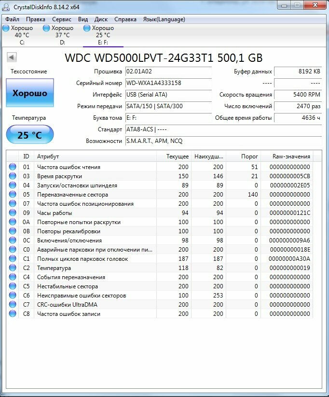Click status icon of Температура row

tap(13, 268)
